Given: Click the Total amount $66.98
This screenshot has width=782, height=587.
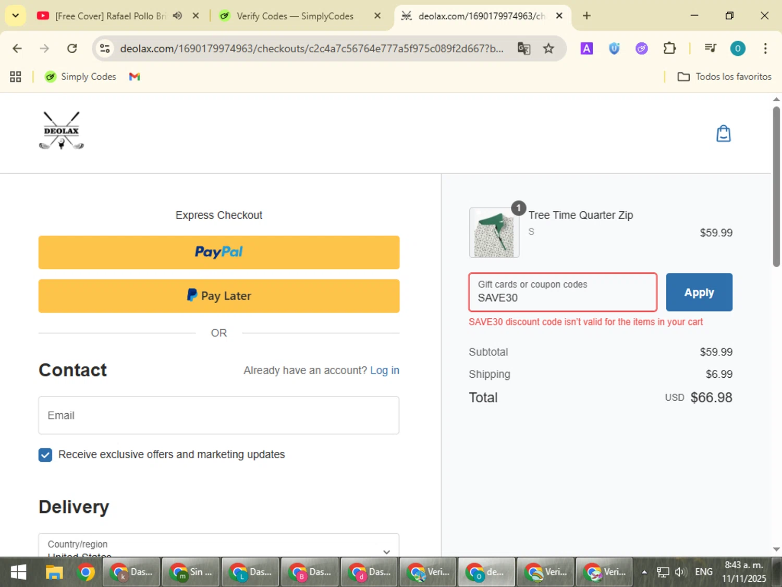Looking at the screenshot, I should click(712, 398).
